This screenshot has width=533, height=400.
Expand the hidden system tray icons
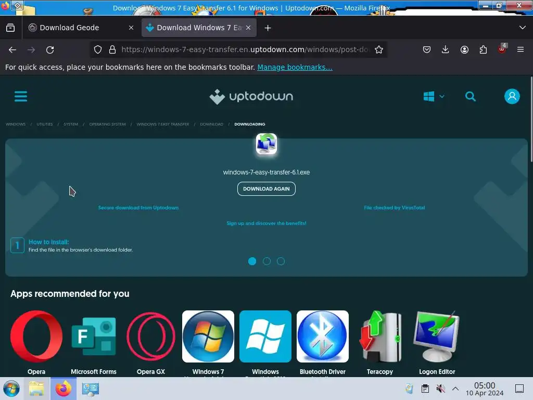[x=455, y=389]
